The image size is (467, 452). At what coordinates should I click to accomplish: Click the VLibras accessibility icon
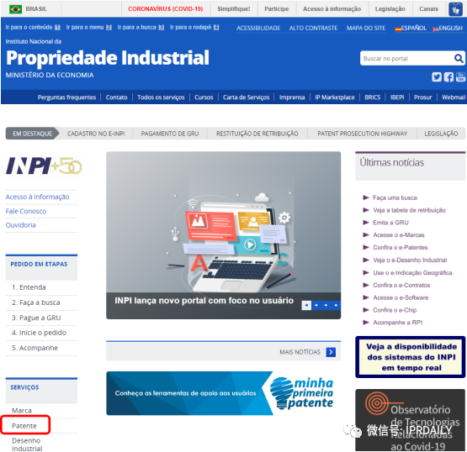pos(455,9)
